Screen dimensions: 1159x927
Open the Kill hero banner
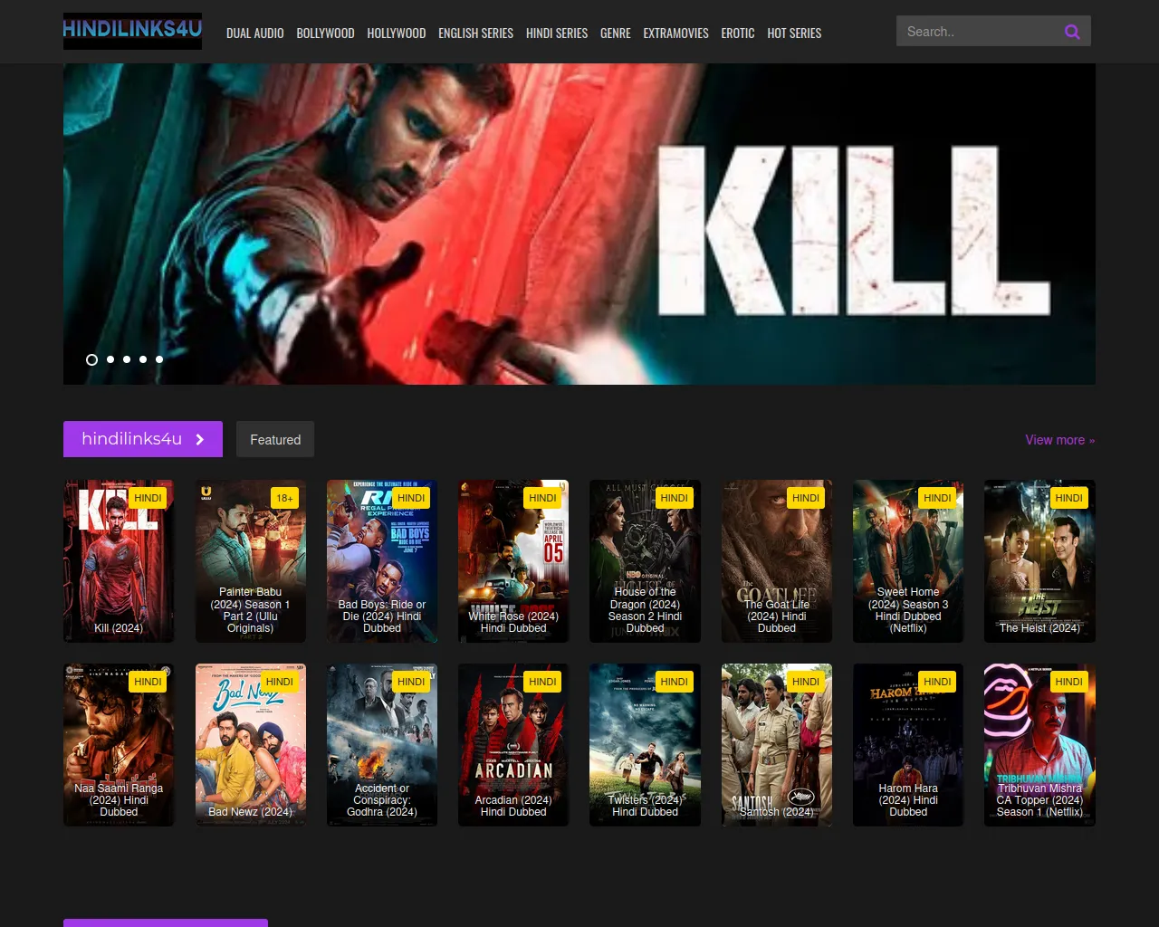tap(579, 224)
